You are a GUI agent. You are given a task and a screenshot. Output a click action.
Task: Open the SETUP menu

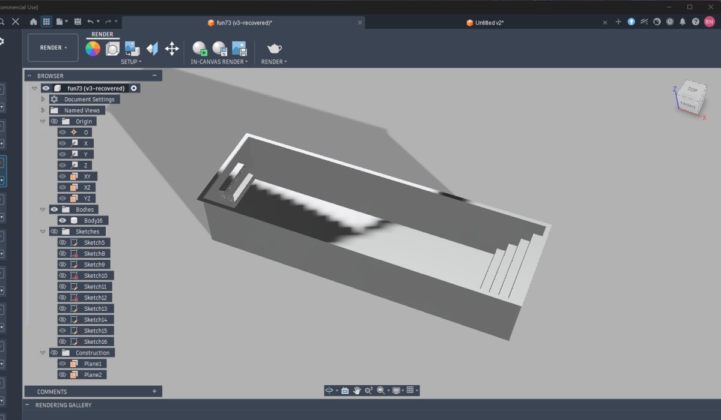[131, 62]
